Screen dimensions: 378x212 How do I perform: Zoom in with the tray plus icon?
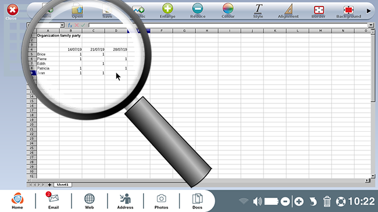tap(299, 202)
